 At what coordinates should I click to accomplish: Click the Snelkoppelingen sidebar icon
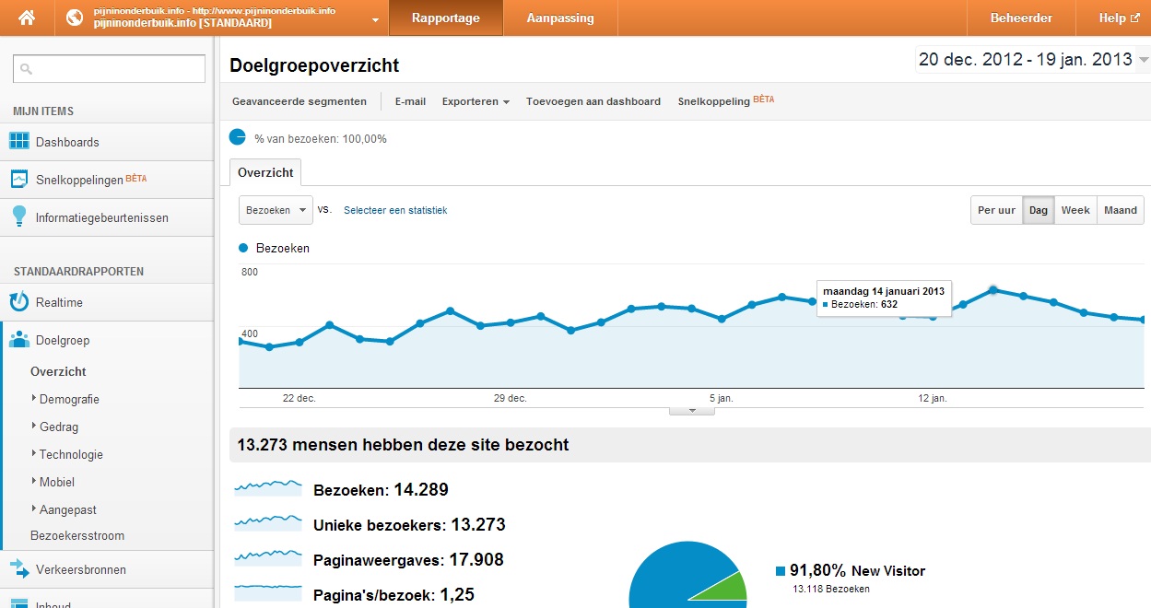(19, 179)
